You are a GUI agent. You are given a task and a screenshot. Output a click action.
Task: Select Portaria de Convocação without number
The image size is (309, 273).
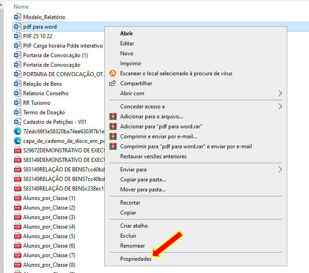(x=52, y=65)
